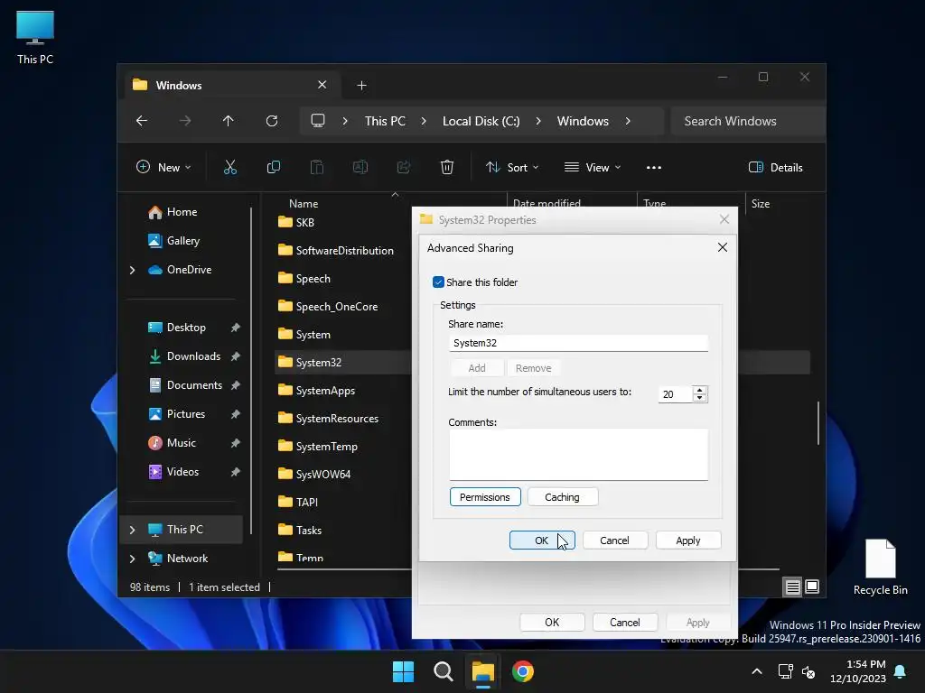Add a new File Explorer tab

[361, 86]
